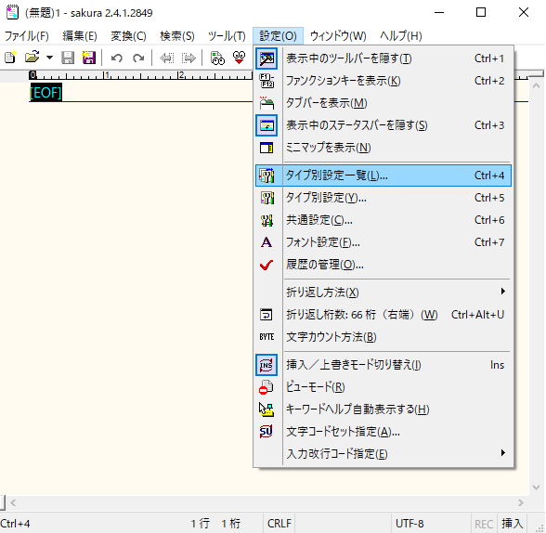Click the Save floppy disk icon
This screenshot has width=546, height=533.
click(68, 58)
